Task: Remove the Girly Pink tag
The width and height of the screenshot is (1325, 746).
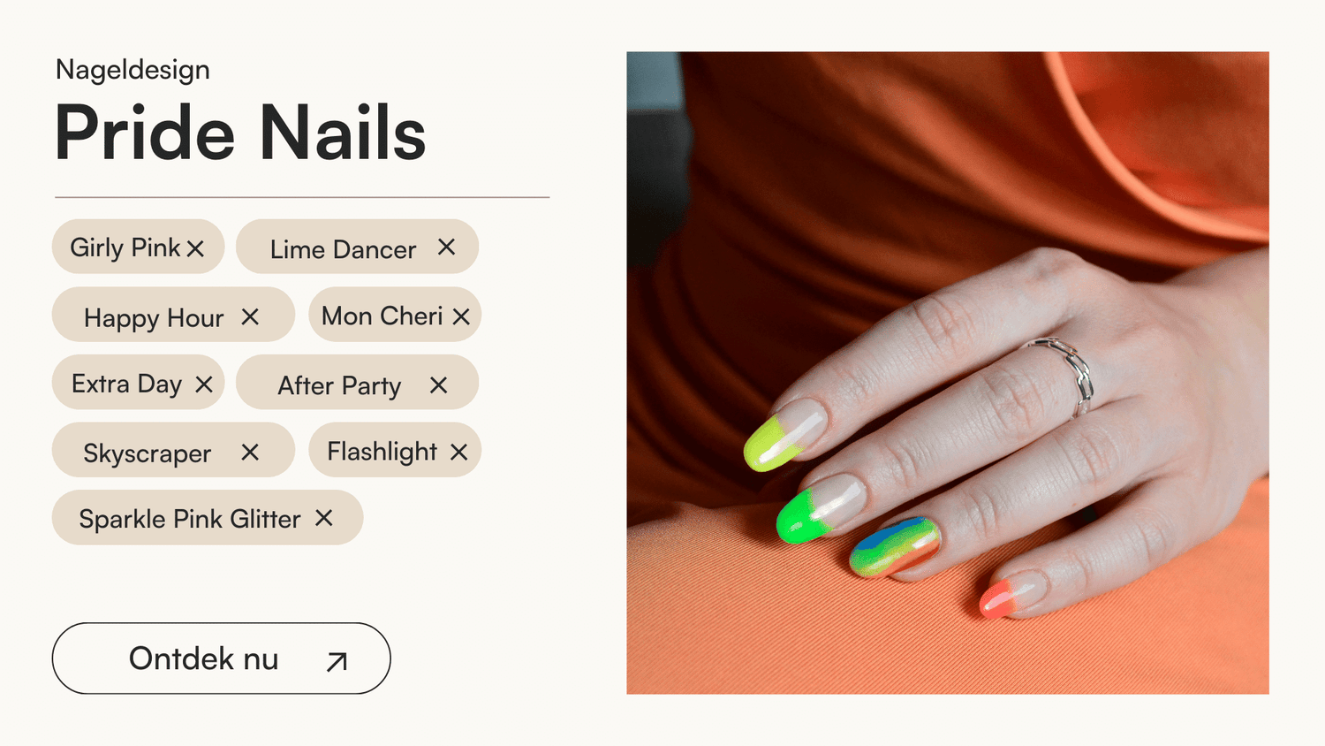Action: pyautogui.click(x=195, y=248)
